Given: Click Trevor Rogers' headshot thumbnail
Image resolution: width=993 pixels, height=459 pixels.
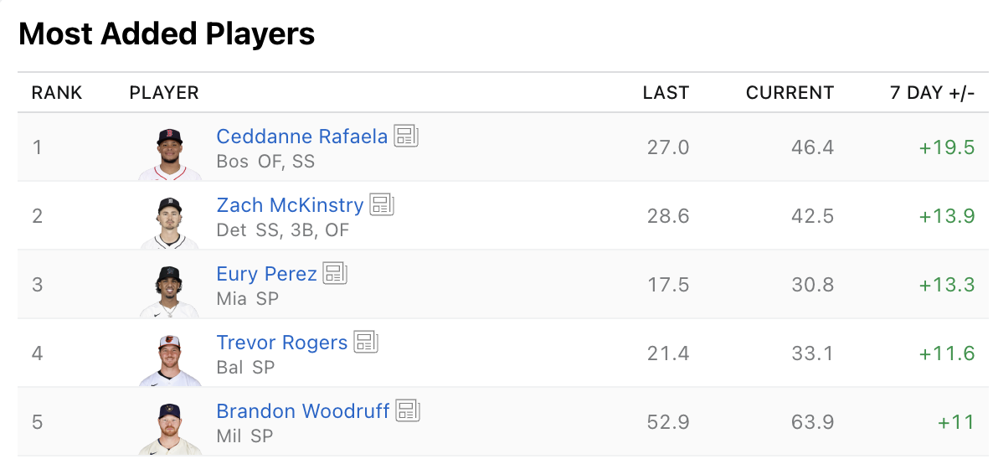Looking at the screenshot, I should click(170, 360).
